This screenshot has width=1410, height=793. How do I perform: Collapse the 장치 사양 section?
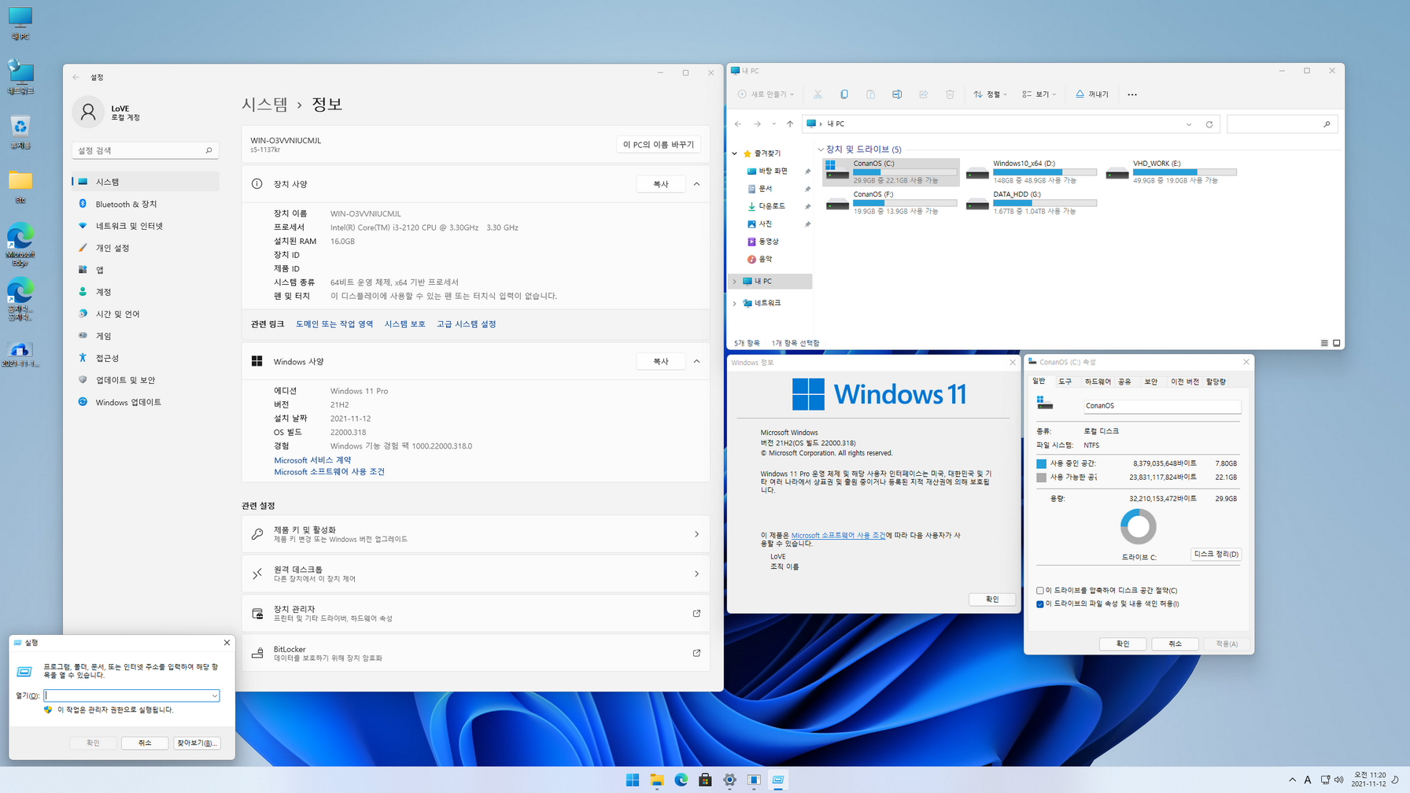coord(696,184)
